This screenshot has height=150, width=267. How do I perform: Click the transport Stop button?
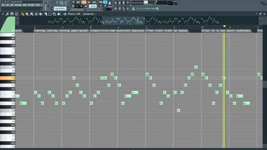click(x=82, y=6)
